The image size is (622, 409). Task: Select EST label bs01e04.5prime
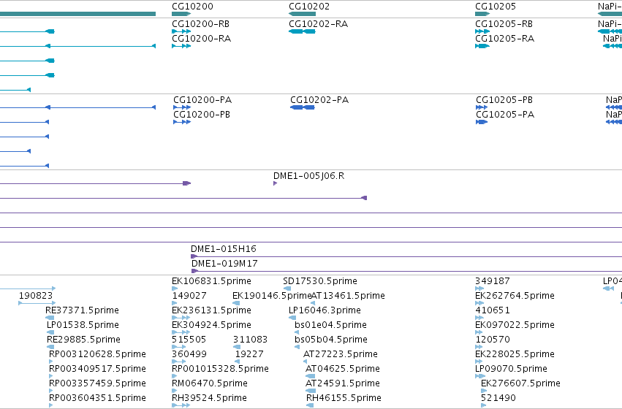coord(330,325)
